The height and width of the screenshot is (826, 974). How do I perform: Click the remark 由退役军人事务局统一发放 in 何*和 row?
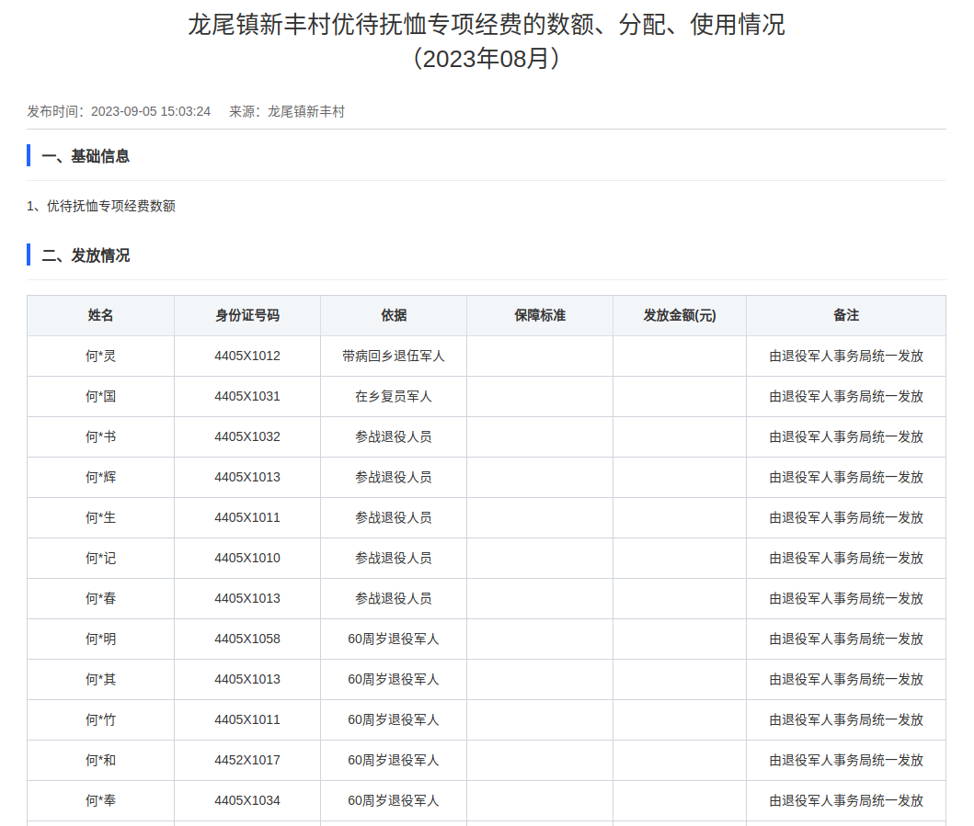846,760
